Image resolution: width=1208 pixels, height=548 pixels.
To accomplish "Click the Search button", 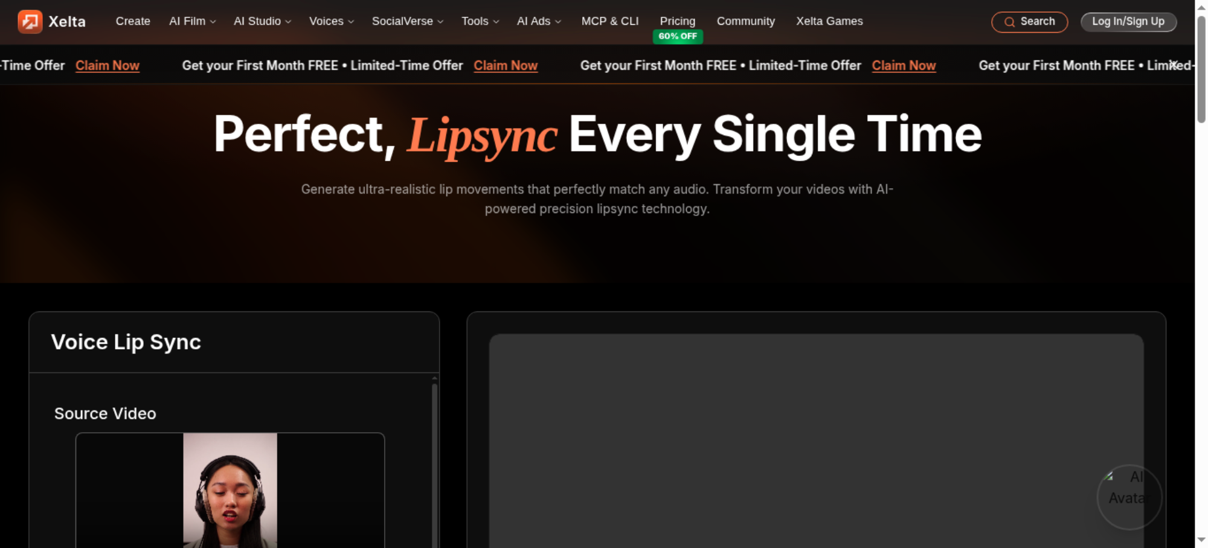I will coord(1029,22).
